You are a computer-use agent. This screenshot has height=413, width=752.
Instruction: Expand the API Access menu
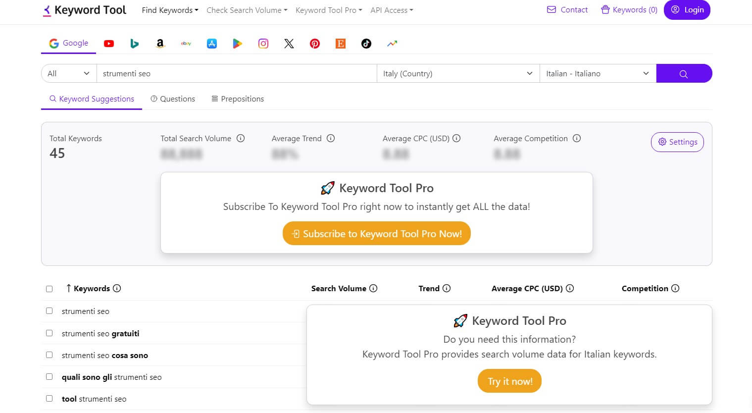[392, 10]
